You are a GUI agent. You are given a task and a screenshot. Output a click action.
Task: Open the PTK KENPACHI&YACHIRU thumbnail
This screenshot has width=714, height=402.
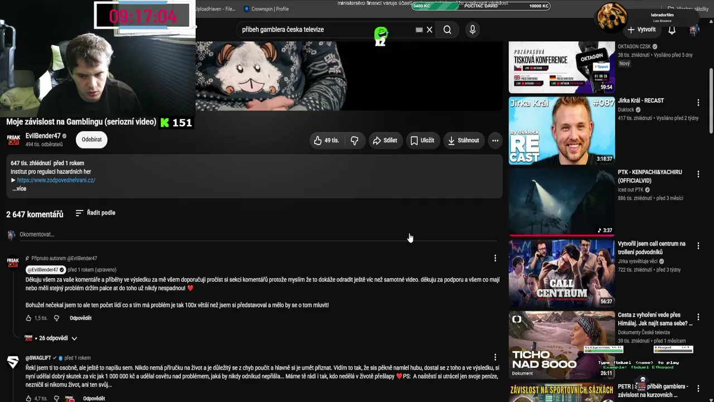click(562, 202)
